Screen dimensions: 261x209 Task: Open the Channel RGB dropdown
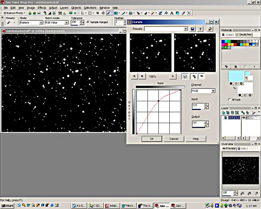[213, 91]
